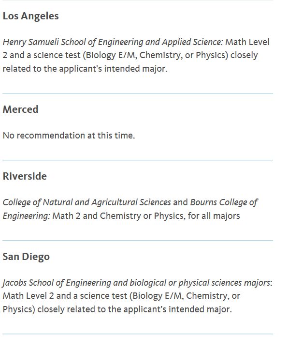Screen dimensions: 288x337
Task: Click 'related to the applicant's intended major' under Los Angeles
Action: click(x=85, y=69)
